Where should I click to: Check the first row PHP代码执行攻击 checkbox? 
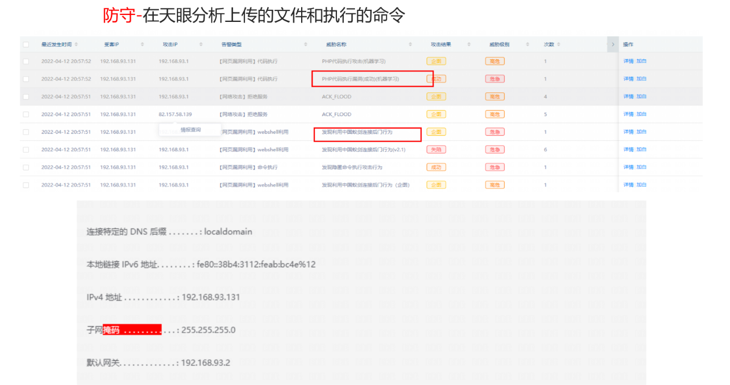coord(26,61)
